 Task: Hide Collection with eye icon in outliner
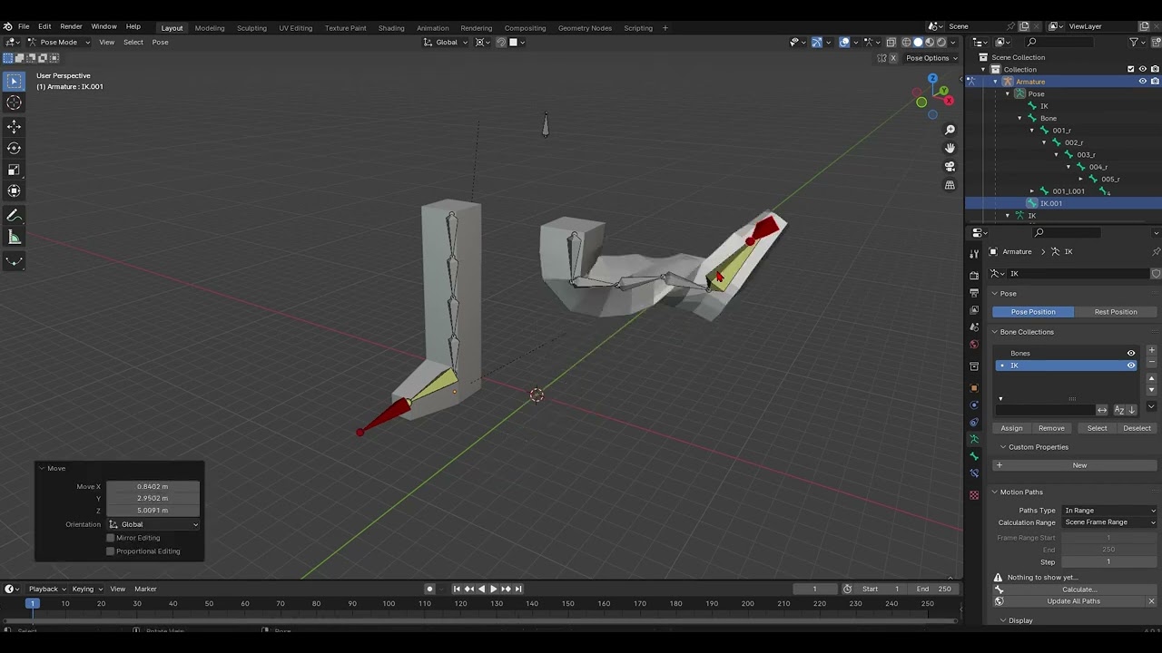tap(1143, 69)
